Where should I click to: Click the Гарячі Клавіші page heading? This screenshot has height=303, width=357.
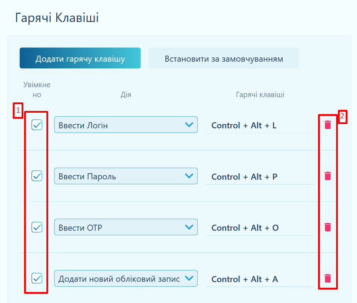(57, 18)
